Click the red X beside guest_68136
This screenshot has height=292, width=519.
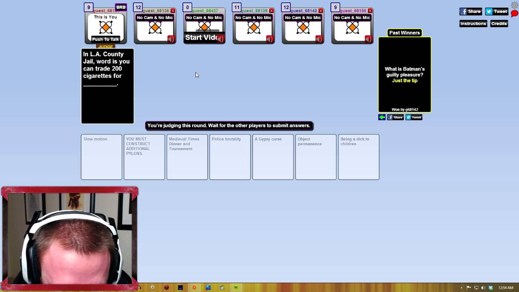pos(173,11)
